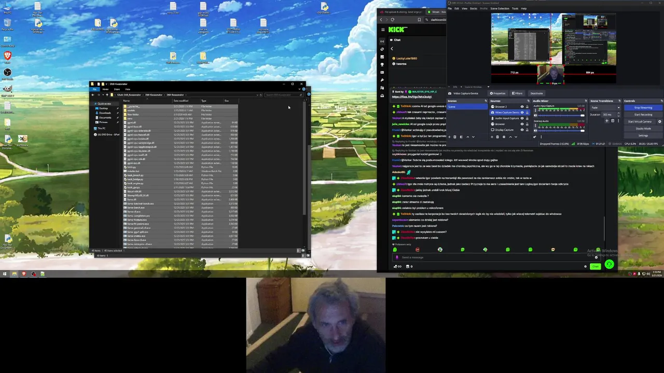This screenshot has width=664, height=373.
Task: Toggle lock on Display Capture source
Action: (x=527, y=130)
